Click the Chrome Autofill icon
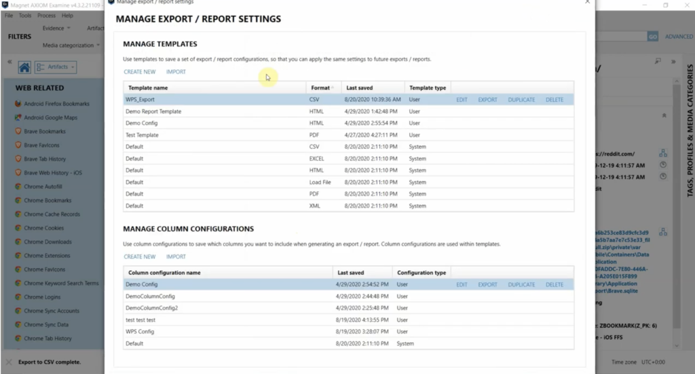Image resolution: width=695 pixels, height=374 pixels. click(x=18, y=187)
